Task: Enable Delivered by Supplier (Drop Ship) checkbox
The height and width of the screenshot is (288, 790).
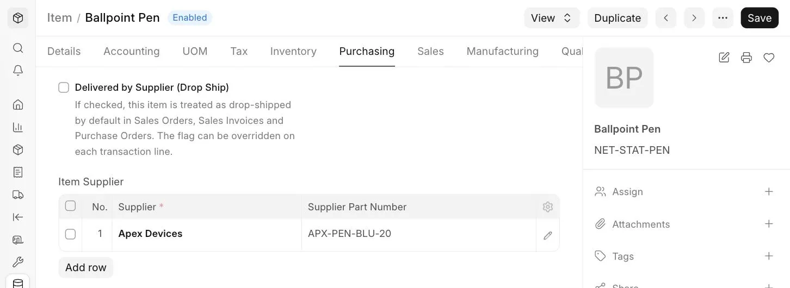Action: (x=64, y=87)
